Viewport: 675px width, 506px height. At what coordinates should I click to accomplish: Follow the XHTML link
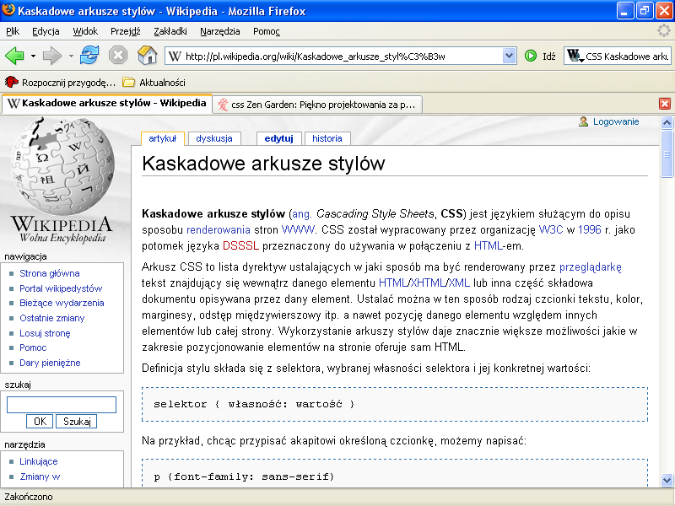click(428, 283)
